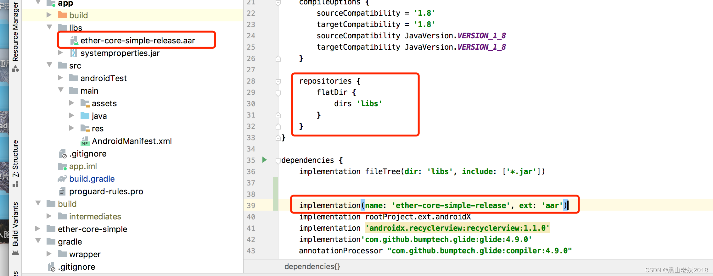Click the res folder icon
713x276 pixels.
pos(85,129)
